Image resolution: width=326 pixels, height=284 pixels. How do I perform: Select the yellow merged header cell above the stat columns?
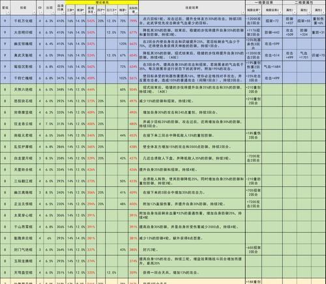click(102, 3)
